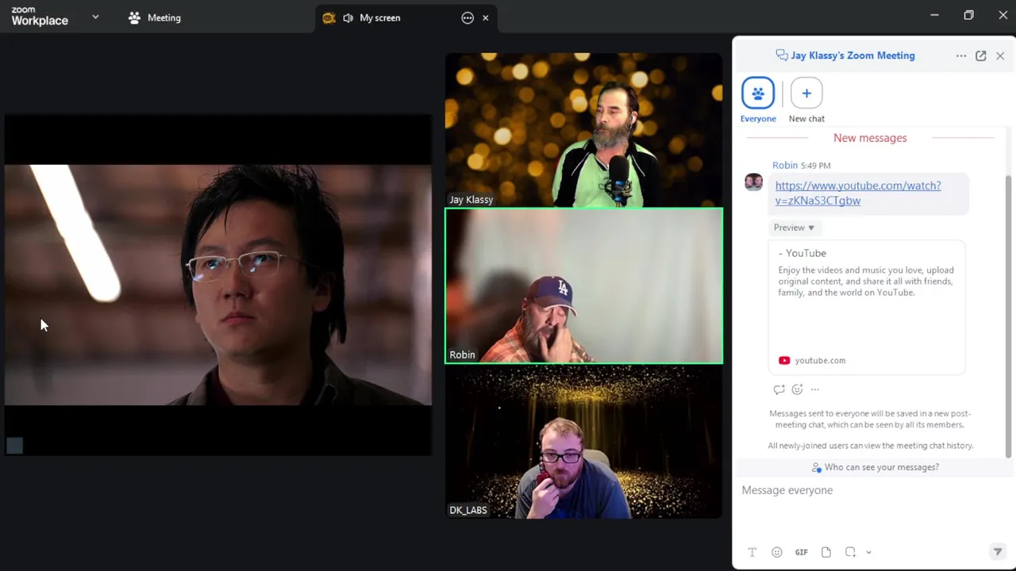1016x571 pixels.
Task: Send the chat message
Action: [998, 552]
